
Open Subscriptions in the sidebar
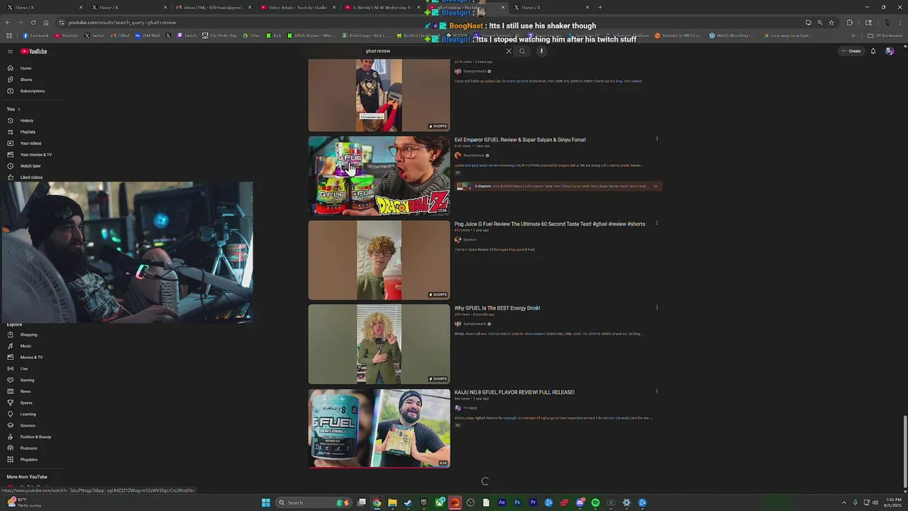(32, 91)
